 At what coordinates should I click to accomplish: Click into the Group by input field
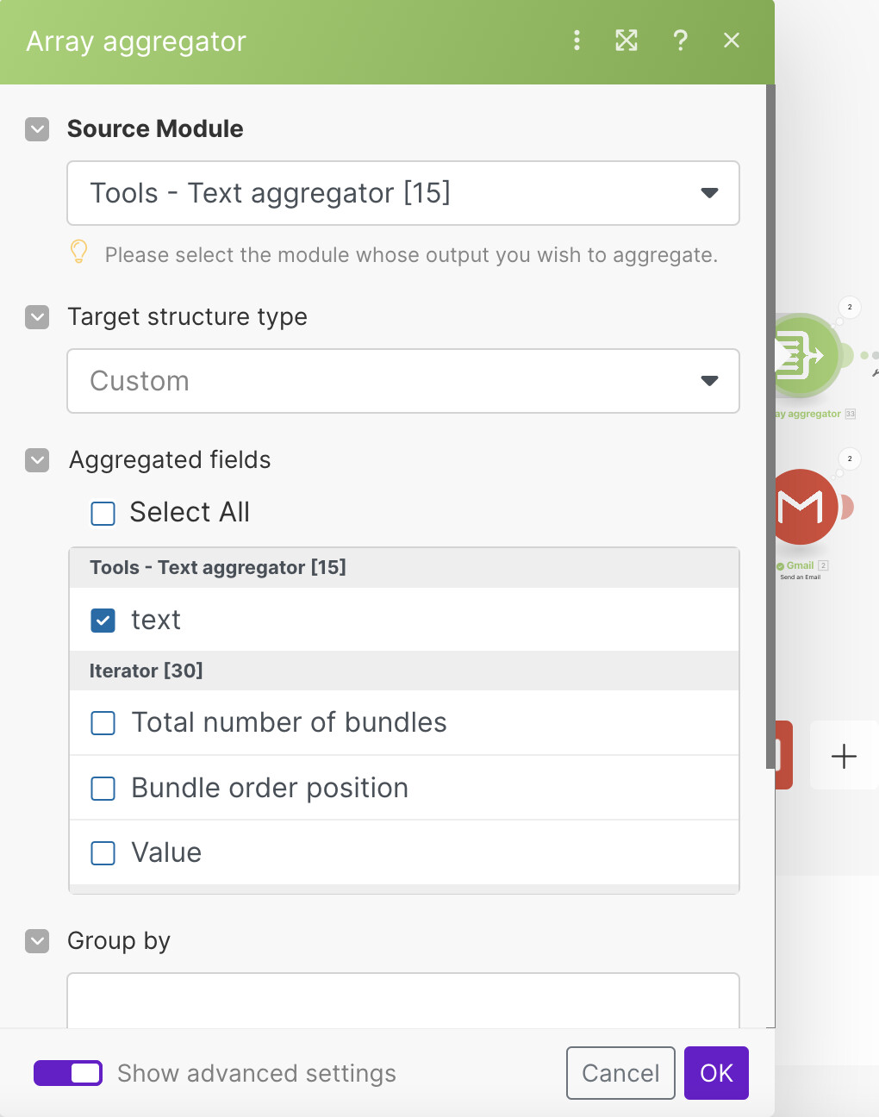(x=402, y=1002)
